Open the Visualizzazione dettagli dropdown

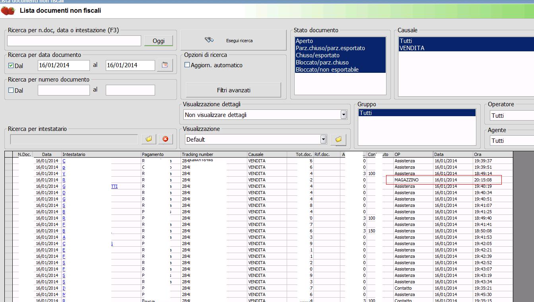[344, 115]
